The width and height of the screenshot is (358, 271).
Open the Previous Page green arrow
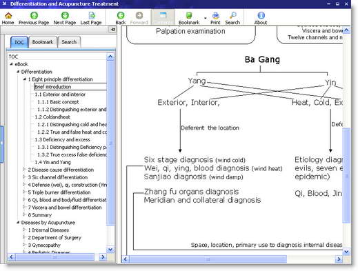tap(34, 15)
